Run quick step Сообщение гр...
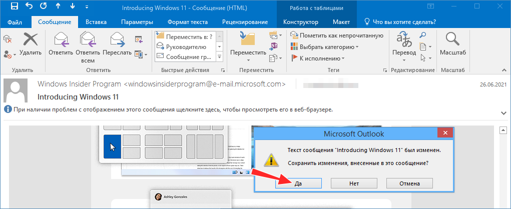511x209 pixels. click(185, 56)
